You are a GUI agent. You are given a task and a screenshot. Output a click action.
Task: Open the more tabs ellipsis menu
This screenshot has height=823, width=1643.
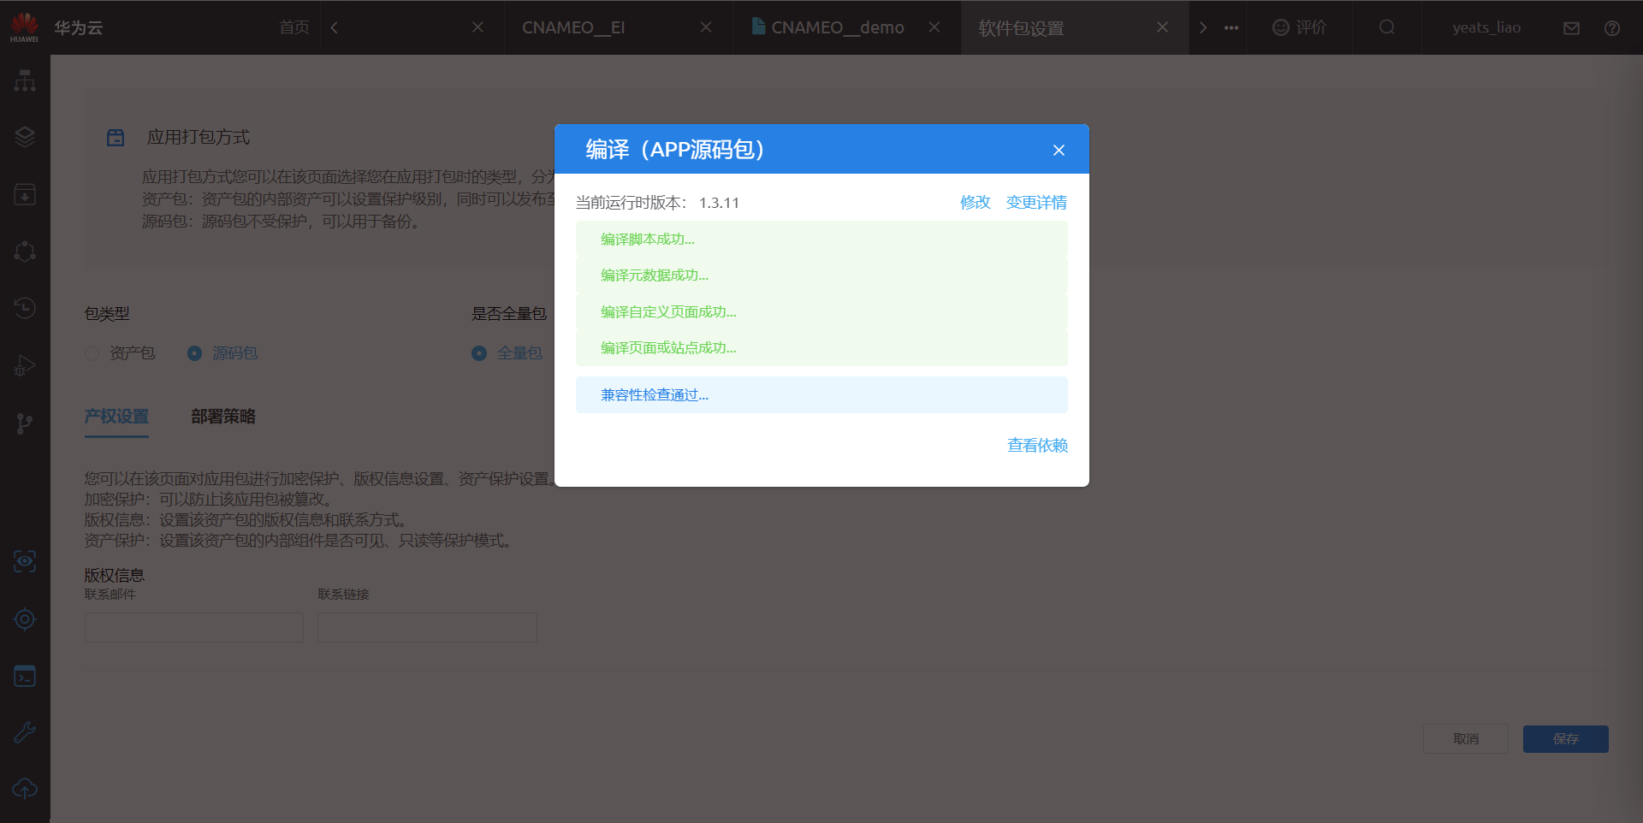1231,27
